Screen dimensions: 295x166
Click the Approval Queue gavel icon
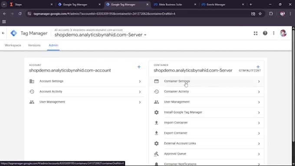pos(156,154)
